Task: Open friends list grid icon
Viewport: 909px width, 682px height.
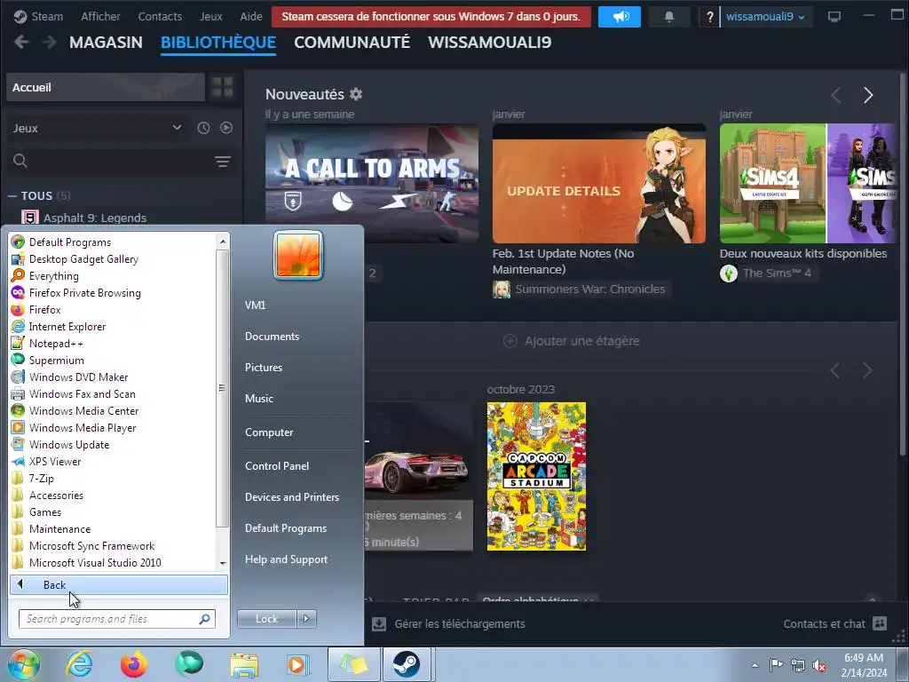Action: click(880, 623)
